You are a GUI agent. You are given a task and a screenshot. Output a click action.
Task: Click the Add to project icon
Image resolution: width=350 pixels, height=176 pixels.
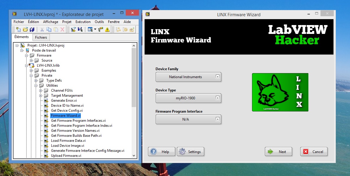73,29
